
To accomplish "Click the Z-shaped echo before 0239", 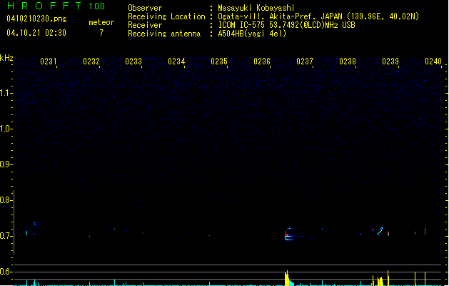I will (x=380, y=231).
